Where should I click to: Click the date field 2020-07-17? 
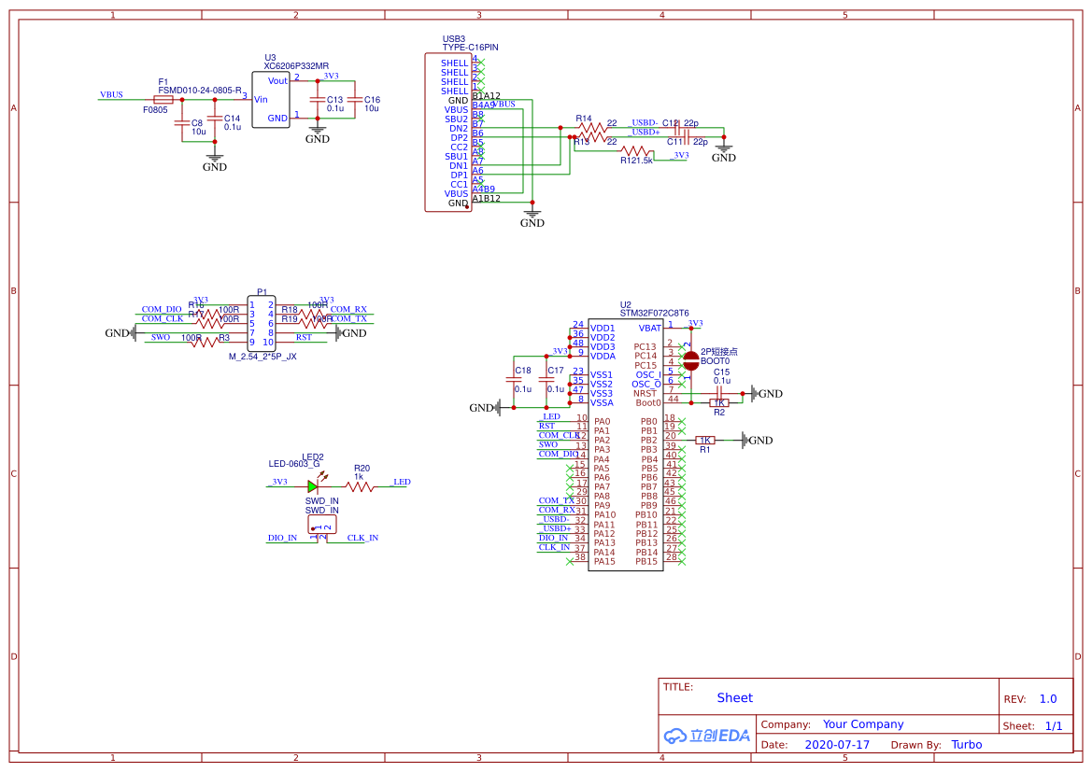836,745
